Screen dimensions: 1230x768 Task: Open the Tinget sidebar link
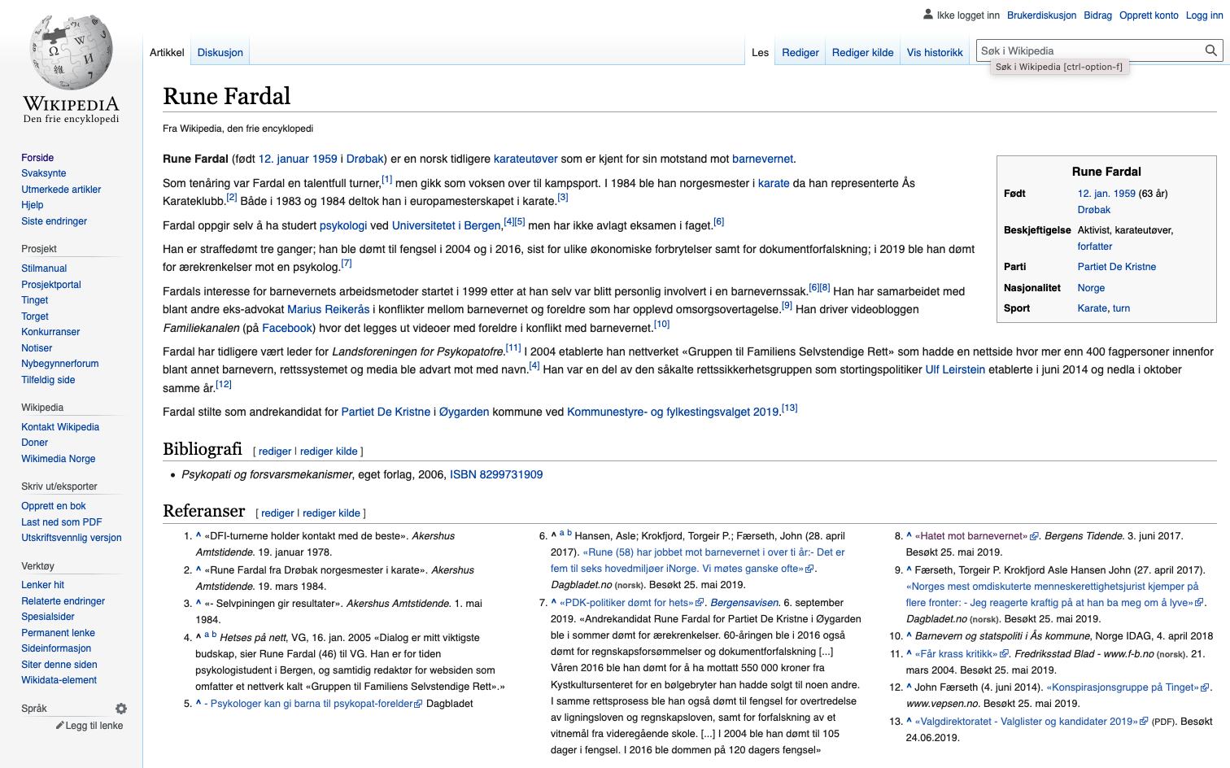coord(35,300)
